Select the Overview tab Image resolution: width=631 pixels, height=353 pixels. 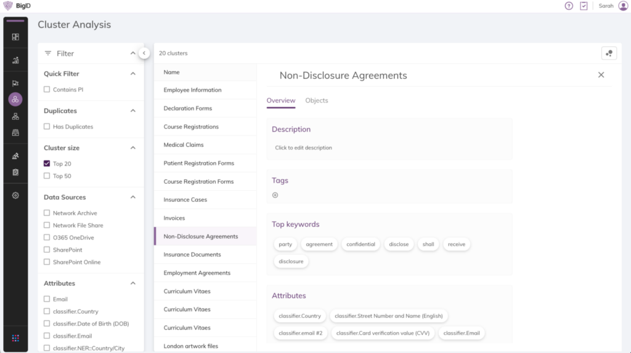click(280, 101)
